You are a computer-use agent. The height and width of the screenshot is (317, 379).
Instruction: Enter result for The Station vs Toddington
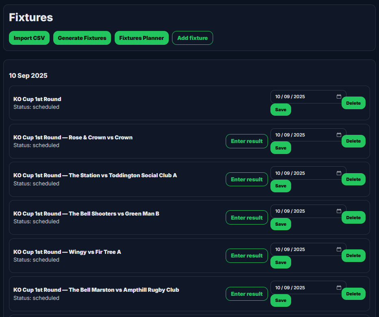[x=247, y=179]
